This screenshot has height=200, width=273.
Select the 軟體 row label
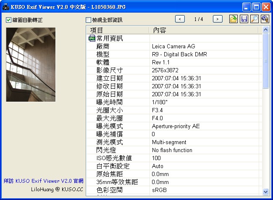click(x=103, y=62)
